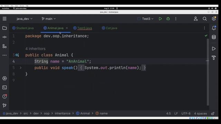Click src in the breadcrumb bar
The height and width of the screenshot is (124, 221).
(x=26, y=113)
